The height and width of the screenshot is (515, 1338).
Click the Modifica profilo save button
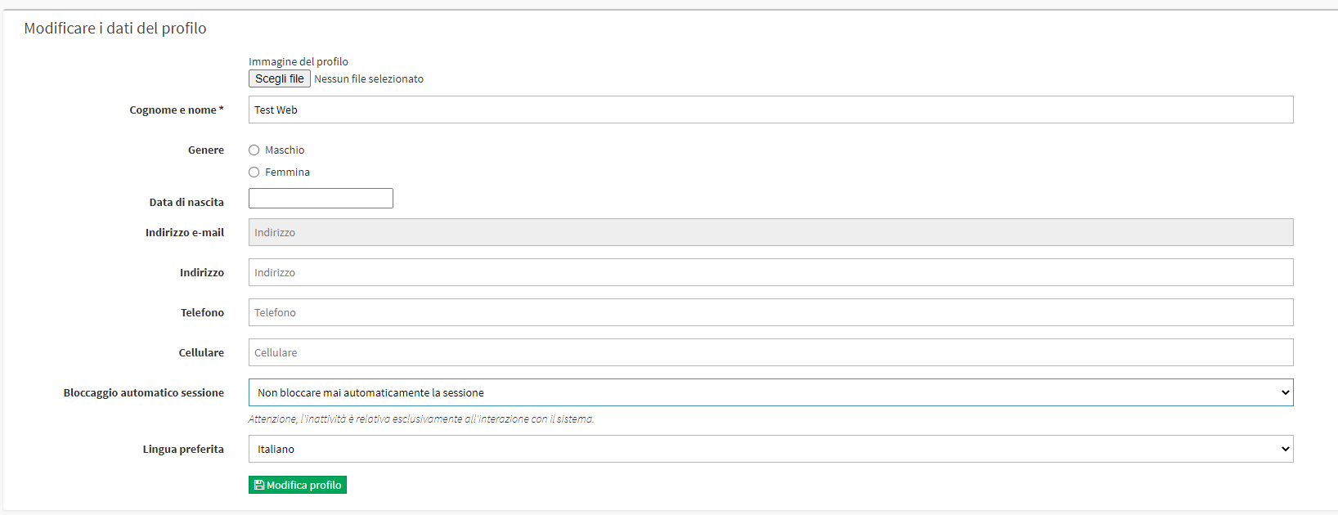(x=298, y=485)
